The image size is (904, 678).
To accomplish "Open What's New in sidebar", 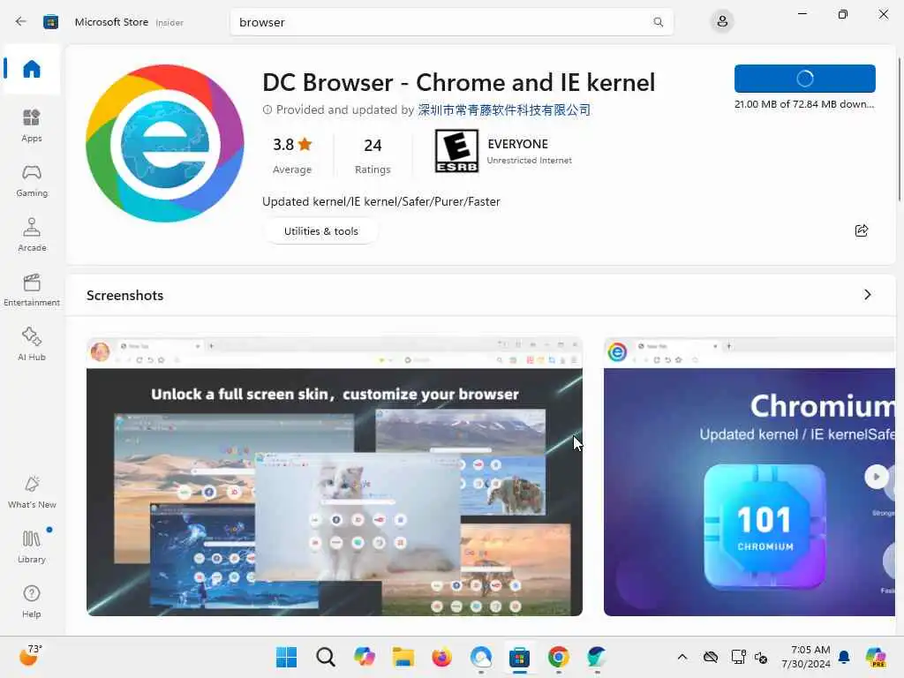I will point(31,492).
